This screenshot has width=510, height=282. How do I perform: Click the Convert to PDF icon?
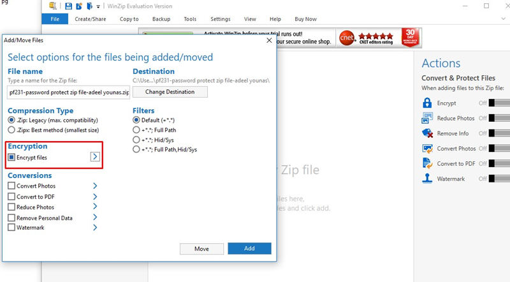[427, 164]
